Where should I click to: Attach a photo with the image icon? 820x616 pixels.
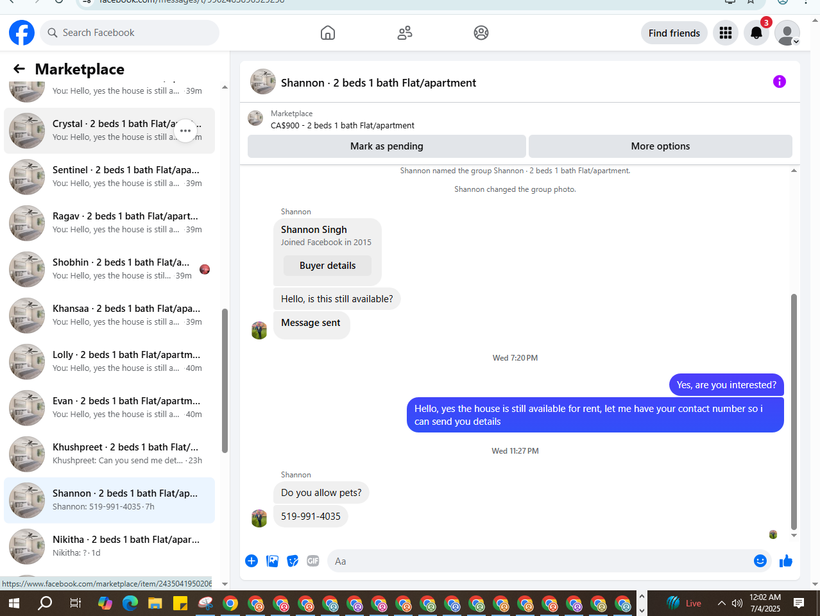tap(272, 561)
